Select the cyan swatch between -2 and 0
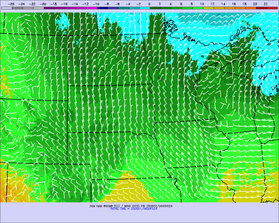This screenshot has width=279, height=223. tap(145, 8)
